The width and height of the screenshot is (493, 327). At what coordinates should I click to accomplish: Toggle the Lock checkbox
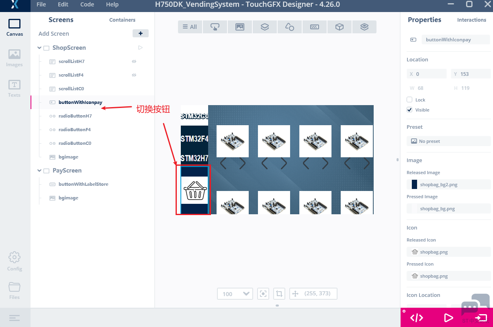[409, 100]
